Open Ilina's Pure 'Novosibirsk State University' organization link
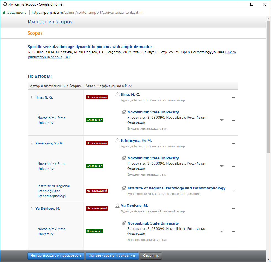The image size is (271, 262). (153, 112)
